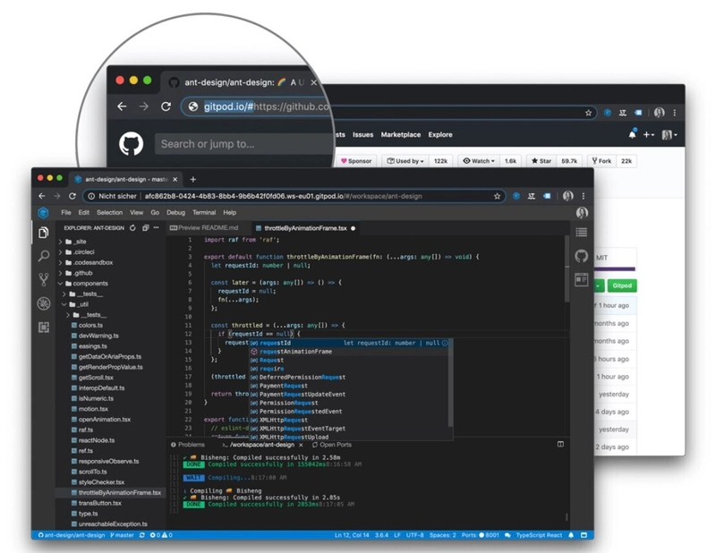Viewport: 716px width, 553px height.
Task: Open the Source Control view icon
Action: click(x=43, y=279)
